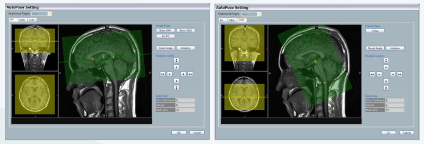Switch to SAG tab in left dialog
Image resolution: width=424 pixels, height=144 pixels.
click(24, 20)
